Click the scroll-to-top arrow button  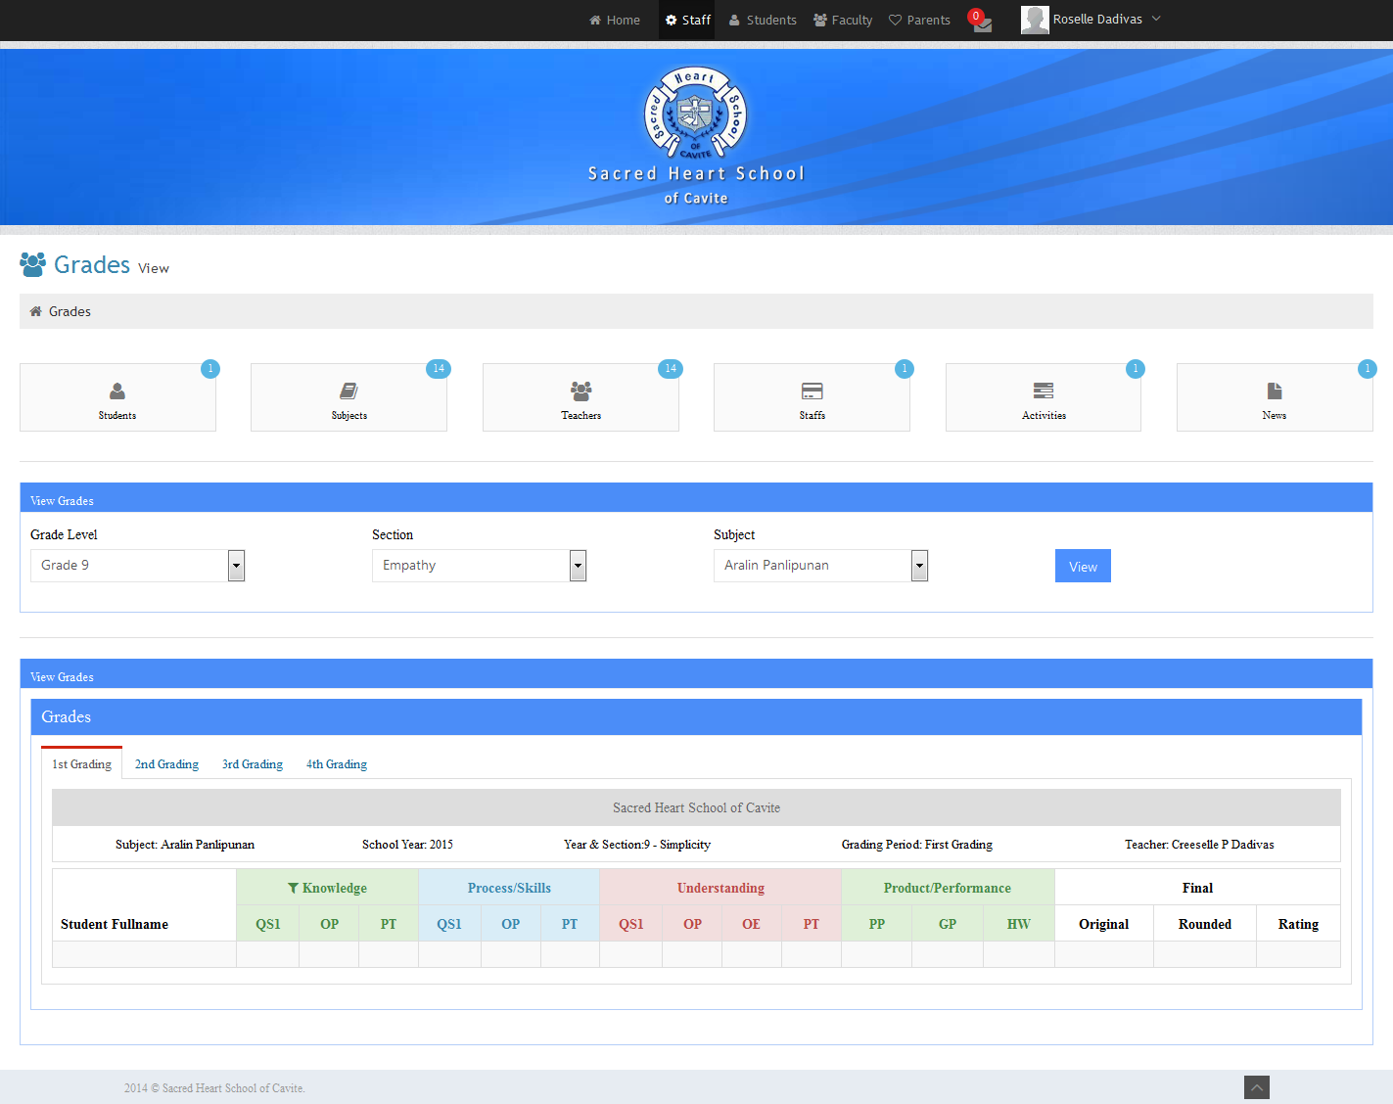click(1257, 1087)
